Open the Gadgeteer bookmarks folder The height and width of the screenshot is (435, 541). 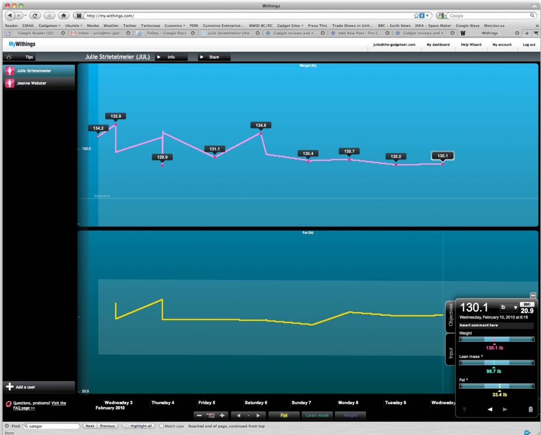point(49,25)
